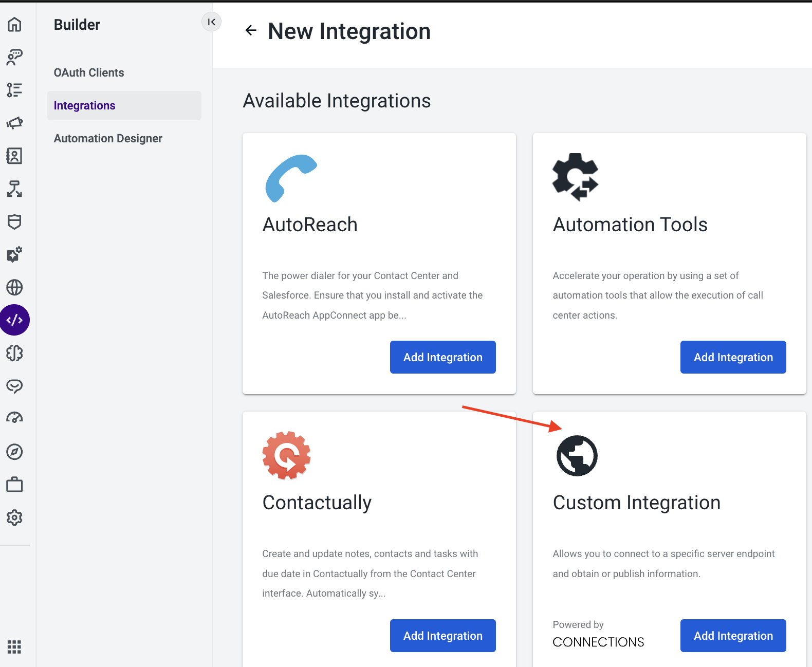Select Integrations in Builder menu
The height and width of the screenshot is (667, 812).
click(124, 105)
